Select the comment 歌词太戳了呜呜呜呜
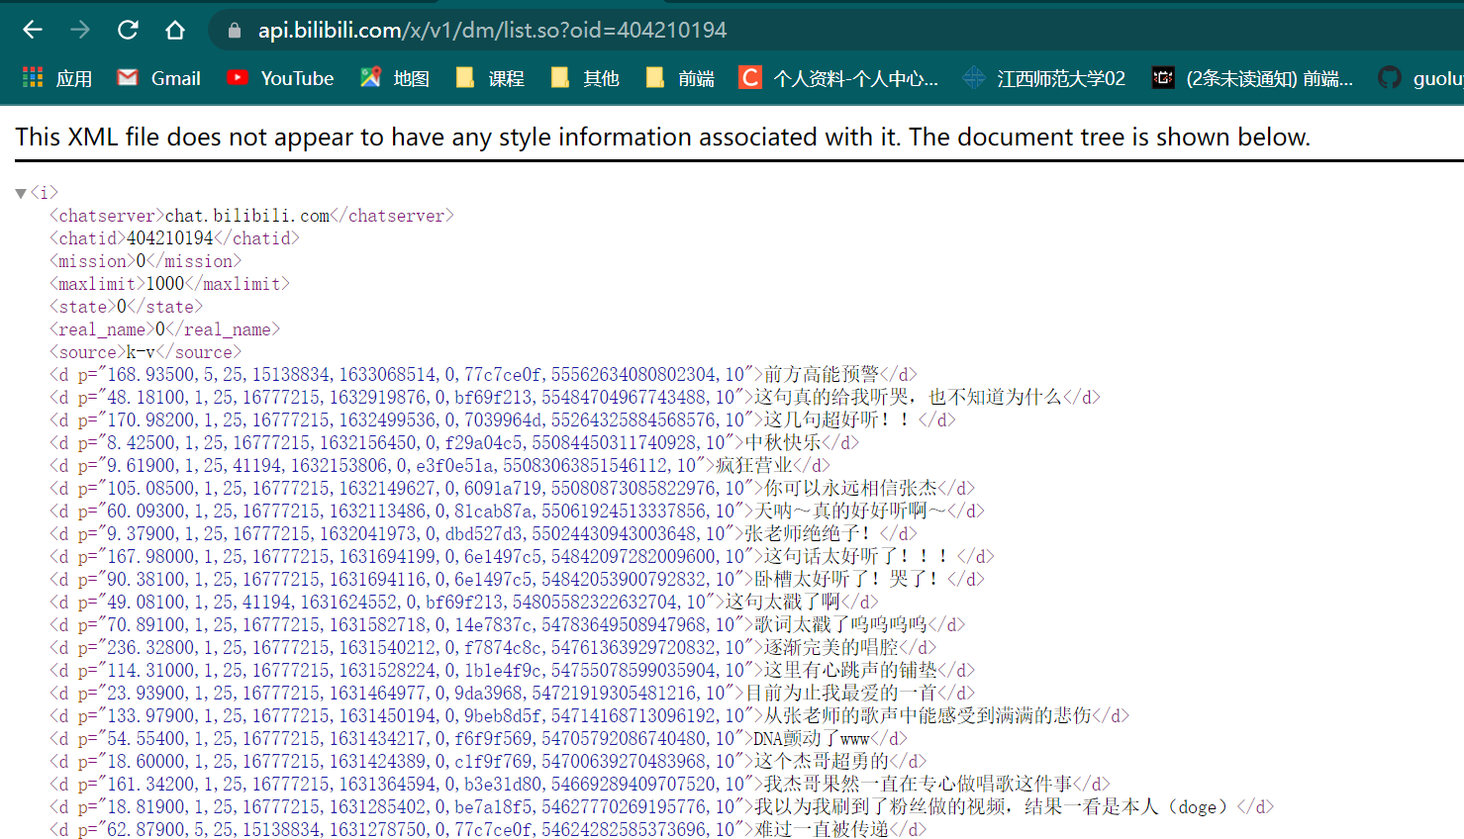This screenshot has width=1464, height=839. (x=840, y=625)
